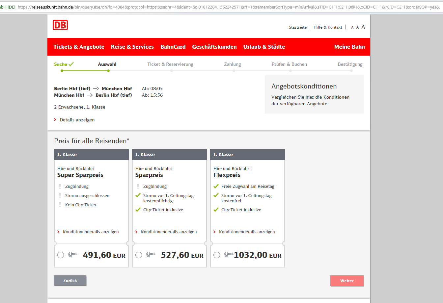Click the seat reservation icon beside 491,60 EUR

(72, 255)
